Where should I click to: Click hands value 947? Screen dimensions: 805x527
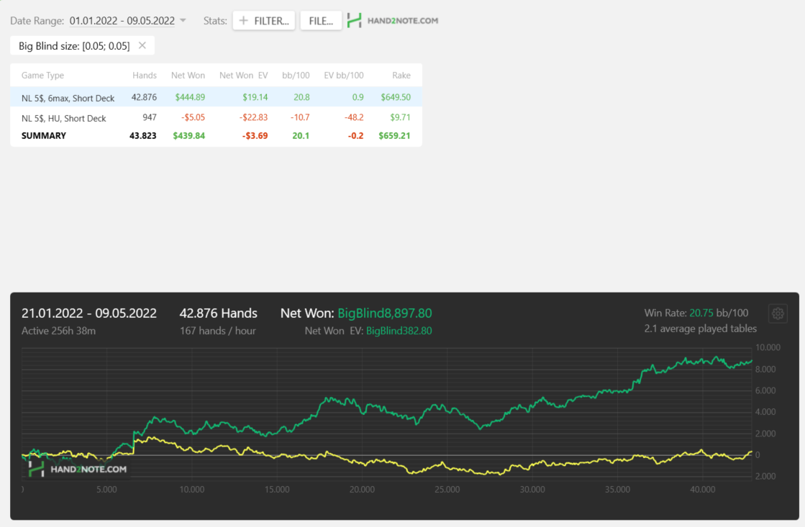click(x=150, y=117)
